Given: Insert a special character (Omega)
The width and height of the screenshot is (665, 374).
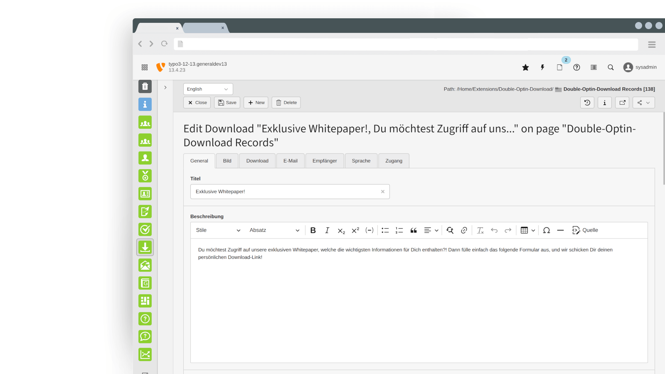Looking at the screenshot, I should pos(547,230).
